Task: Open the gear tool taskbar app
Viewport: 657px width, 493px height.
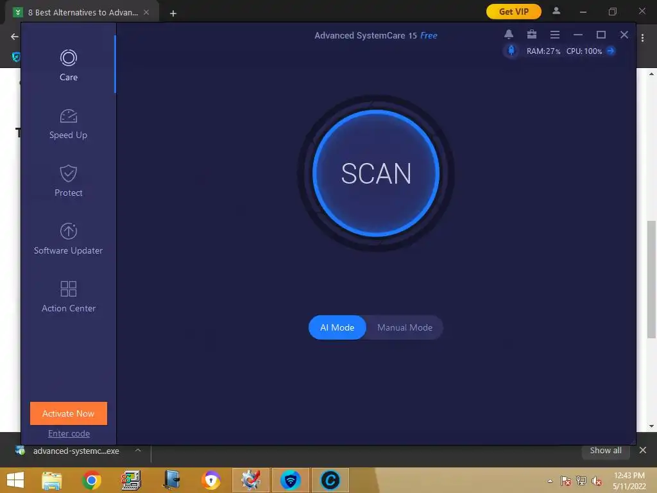Action: [x=251, y=480]
